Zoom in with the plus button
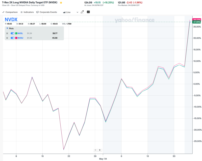This screenshot has height=161, width=202. point(100,150)
